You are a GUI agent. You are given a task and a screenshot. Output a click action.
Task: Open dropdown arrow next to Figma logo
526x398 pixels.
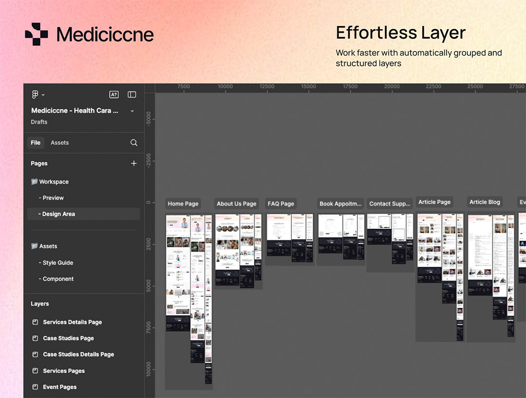tap(43, 95)
